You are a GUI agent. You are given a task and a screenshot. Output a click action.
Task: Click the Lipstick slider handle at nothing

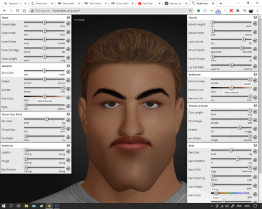click(26, 150)
